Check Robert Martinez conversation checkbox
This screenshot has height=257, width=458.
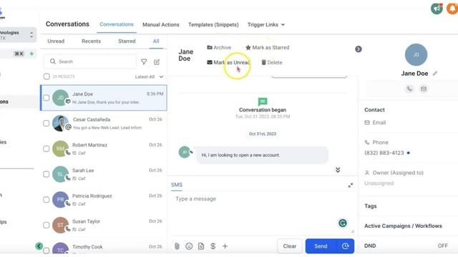point(46,148)
